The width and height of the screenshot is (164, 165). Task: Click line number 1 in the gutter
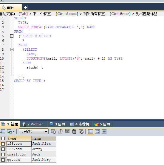[x=3, y=18]
